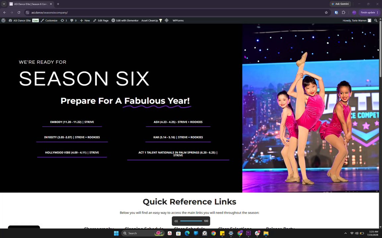Open the 3 pending updates icon
This screenshot has height=238, width=382.
coord(64,20)
